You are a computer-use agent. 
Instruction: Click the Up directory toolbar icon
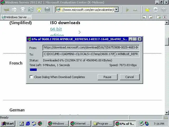(x=135, y=10)
